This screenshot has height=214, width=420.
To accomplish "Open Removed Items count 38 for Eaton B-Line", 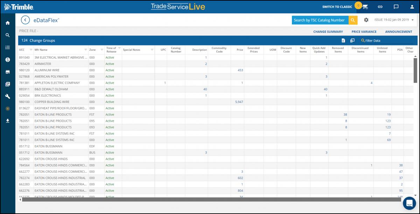I will coord(345,115).
